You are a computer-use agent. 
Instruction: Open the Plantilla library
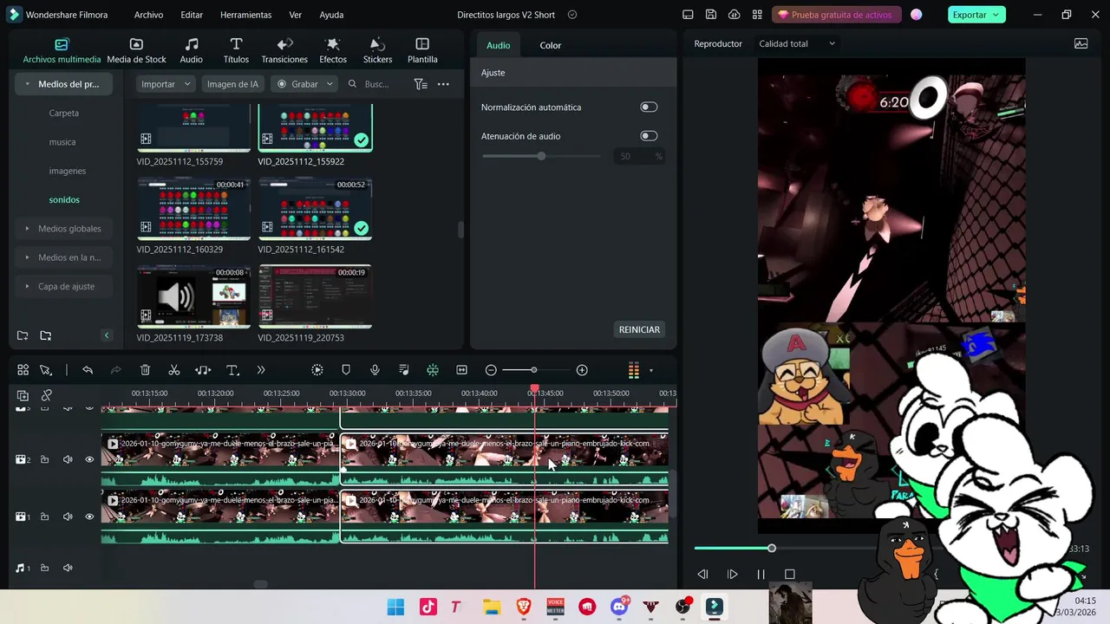(422, 51)
